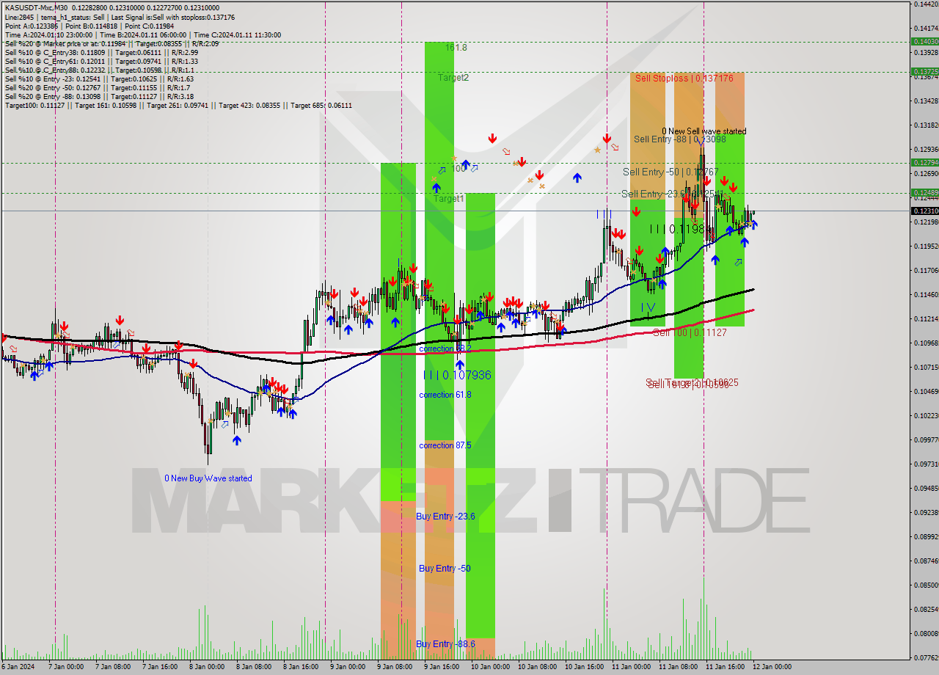
Task: Click the 'correction 38.2' label
Action: (x=445, y=349)
